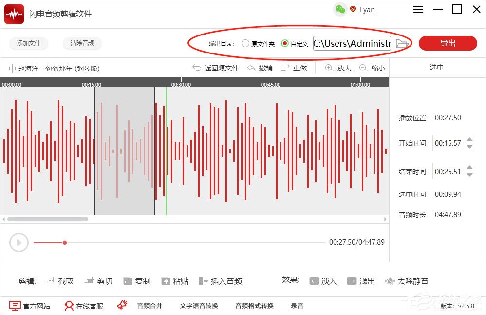Click the Export (导出) button
486x315 pixels.
(x=448, y=43)
